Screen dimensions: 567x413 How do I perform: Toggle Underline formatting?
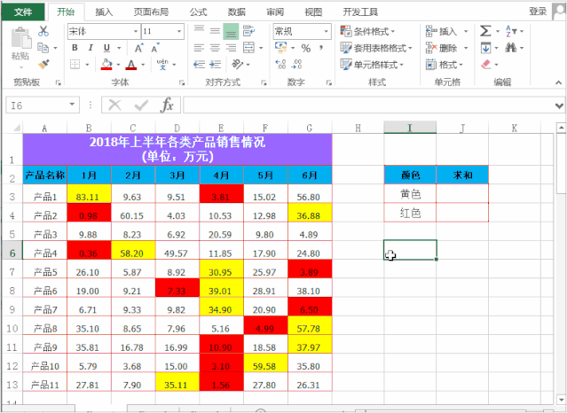tap(106, 48)
